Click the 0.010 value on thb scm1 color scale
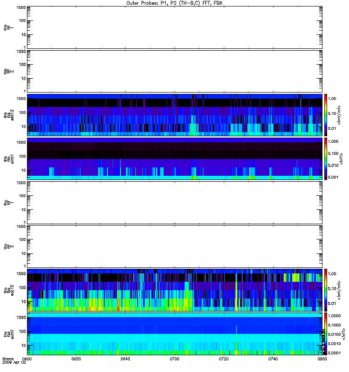Image resolution: width=349 pixels, height=372 pixels. pos(333,166)
